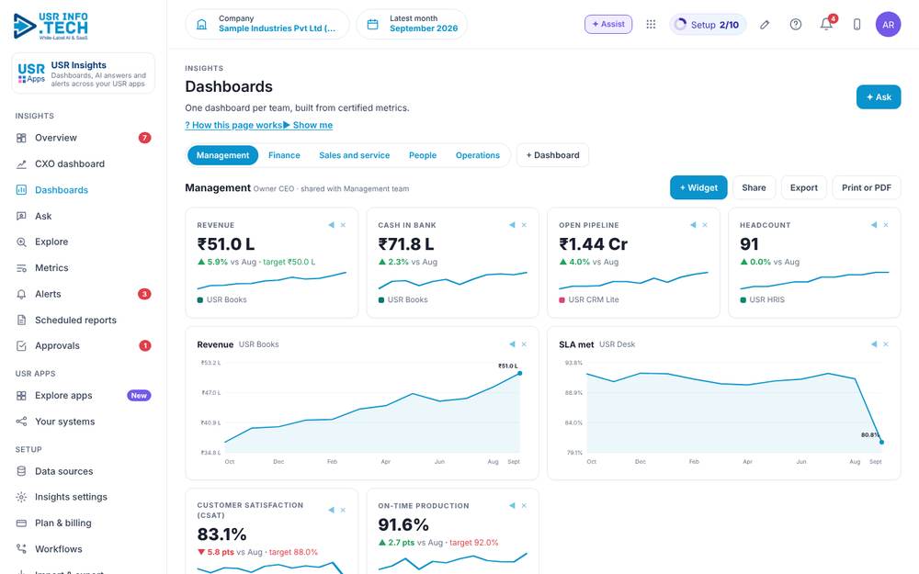The image size is (919, 574).
Task: Click the ₹1.44 Cr Open Pipeline value
Action: (593, 243)
